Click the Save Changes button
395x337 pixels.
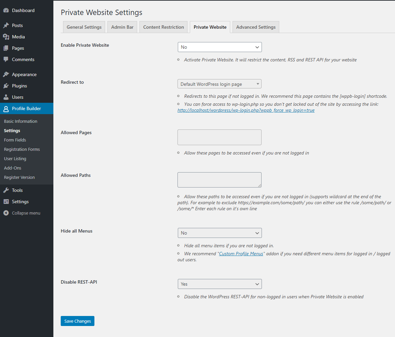pos(78,321)
